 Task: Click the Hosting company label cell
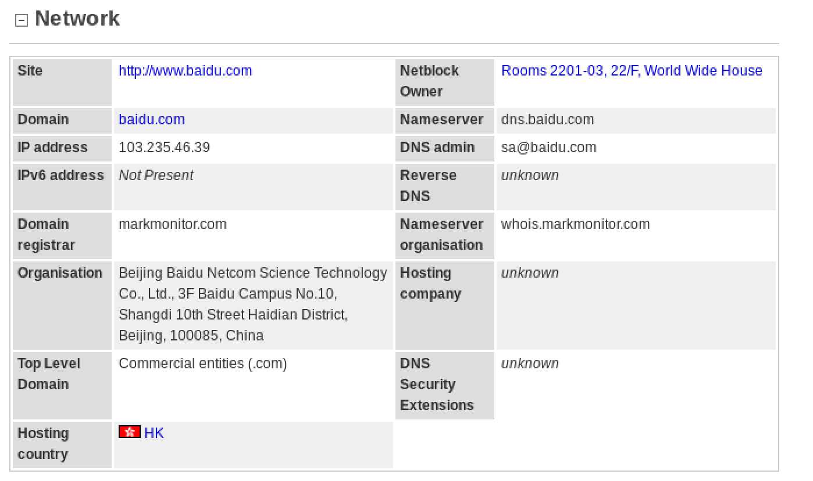coord(445,305)
